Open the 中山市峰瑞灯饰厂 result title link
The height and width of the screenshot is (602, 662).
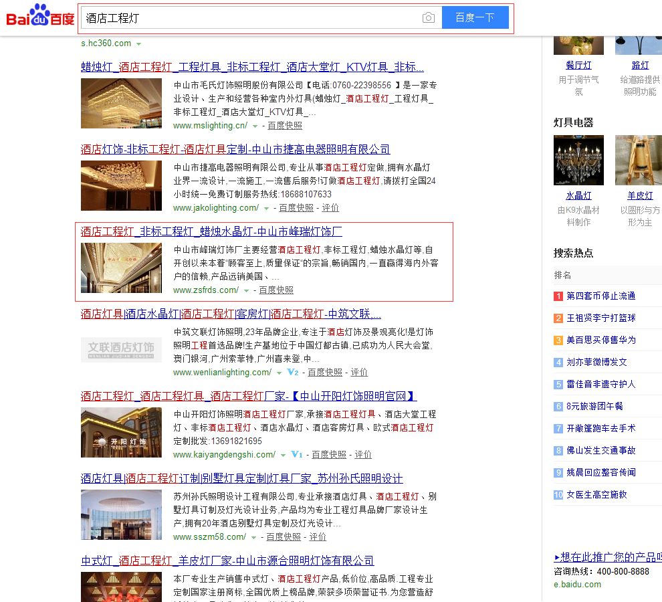tap(211, 231)
